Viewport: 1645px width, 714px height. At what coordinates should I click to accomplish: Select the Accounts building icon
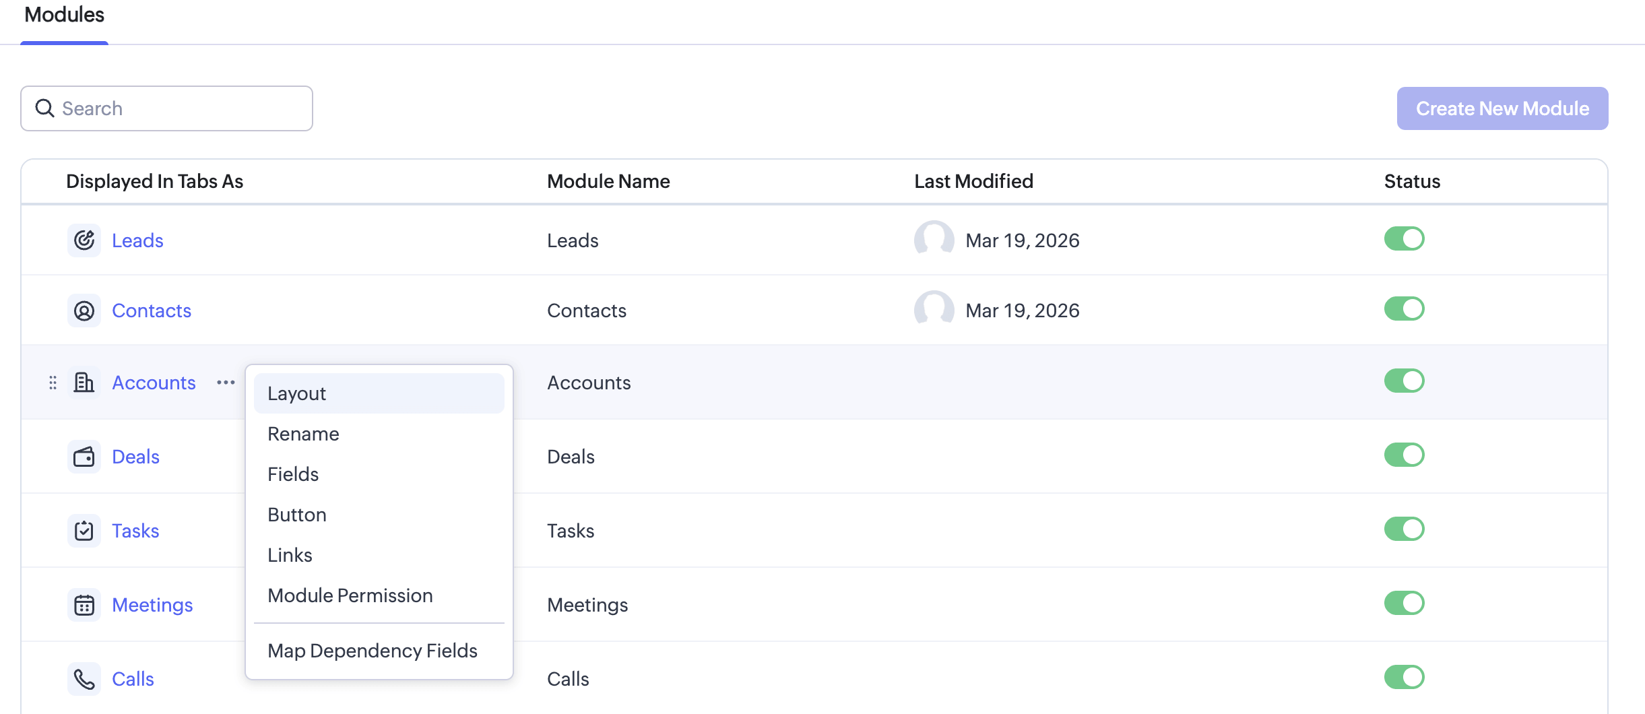(84, 382)
